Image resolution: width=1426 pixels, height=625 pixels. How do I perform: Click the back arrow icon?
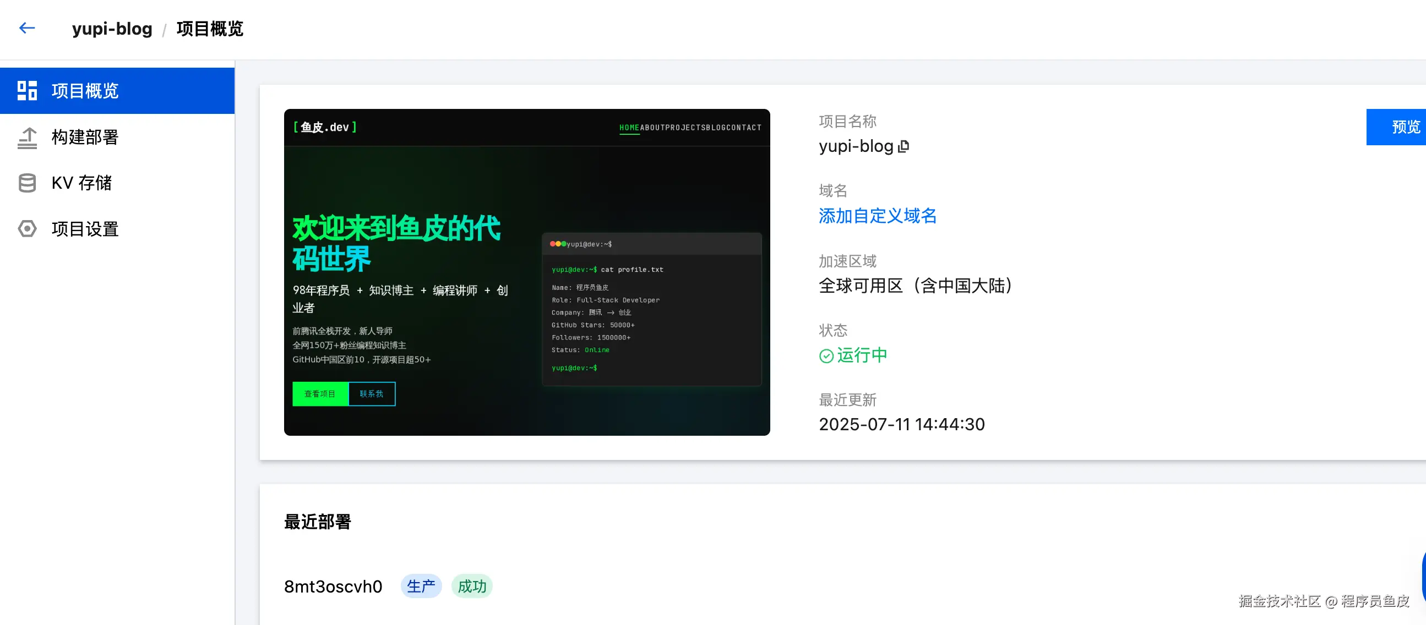coord(26,28)
